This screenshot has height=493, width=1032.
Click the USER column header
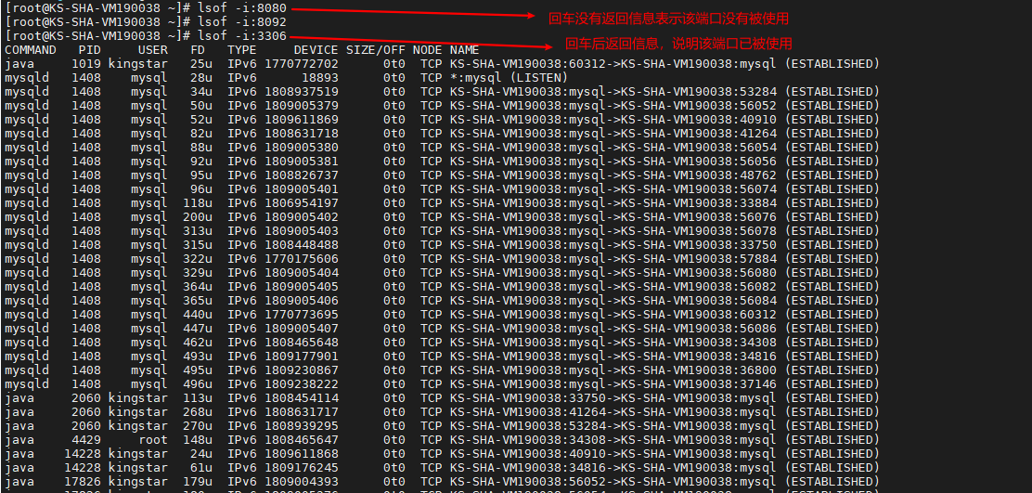(x=153, y=50)
